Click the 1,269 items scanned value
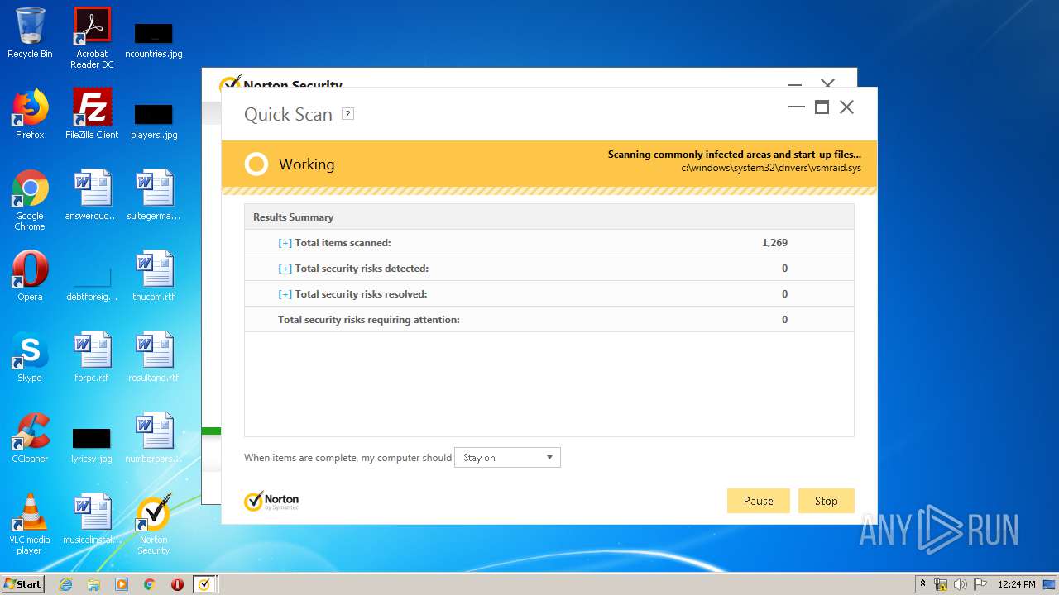 click(774, 243)
